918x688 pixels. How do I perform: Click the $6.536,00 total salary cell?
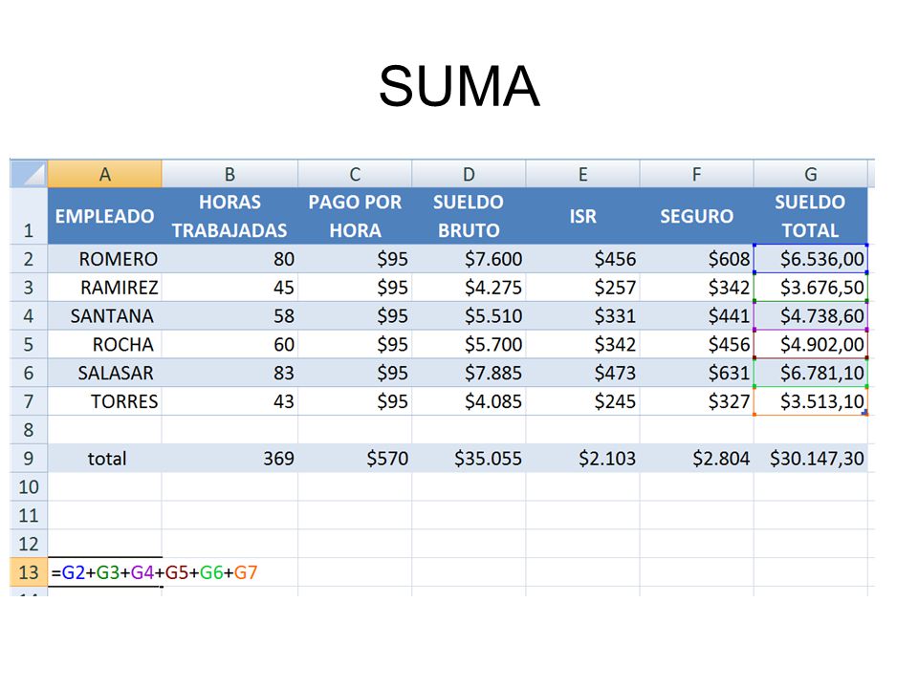(x=810, y=259)
